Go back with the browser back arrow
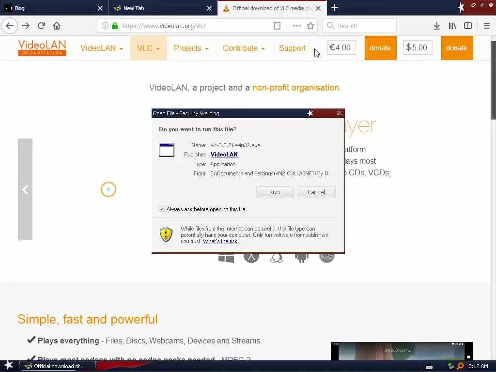The height and width of the screenshot is (372, 496). coord(10,26)
